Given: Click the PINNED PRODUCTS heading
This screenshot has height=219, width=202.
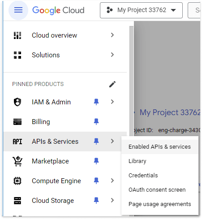Looking at the screenshot, I should [x=38, y=84].
